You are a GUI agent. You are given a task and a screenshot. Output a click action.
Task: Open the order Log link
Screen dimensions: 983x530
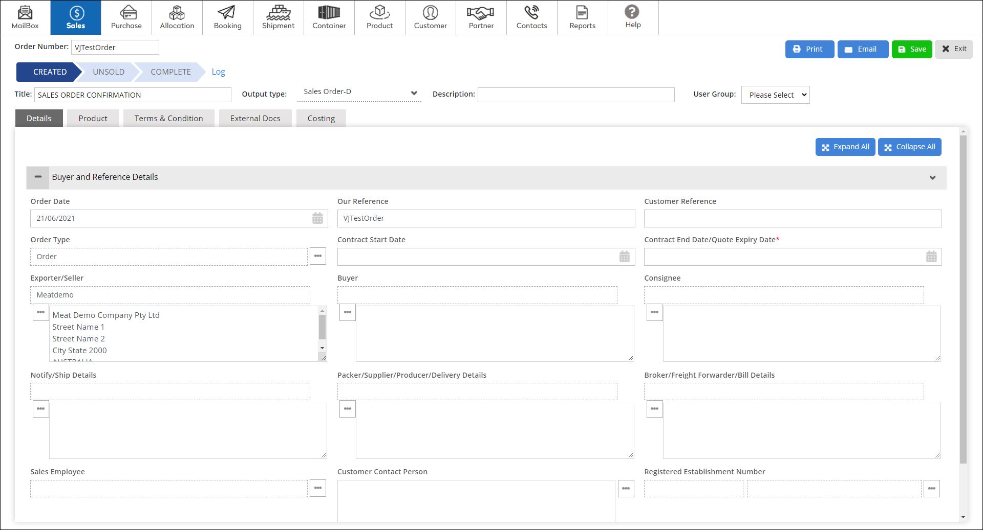pyautogui.click(x=219, y=72)
